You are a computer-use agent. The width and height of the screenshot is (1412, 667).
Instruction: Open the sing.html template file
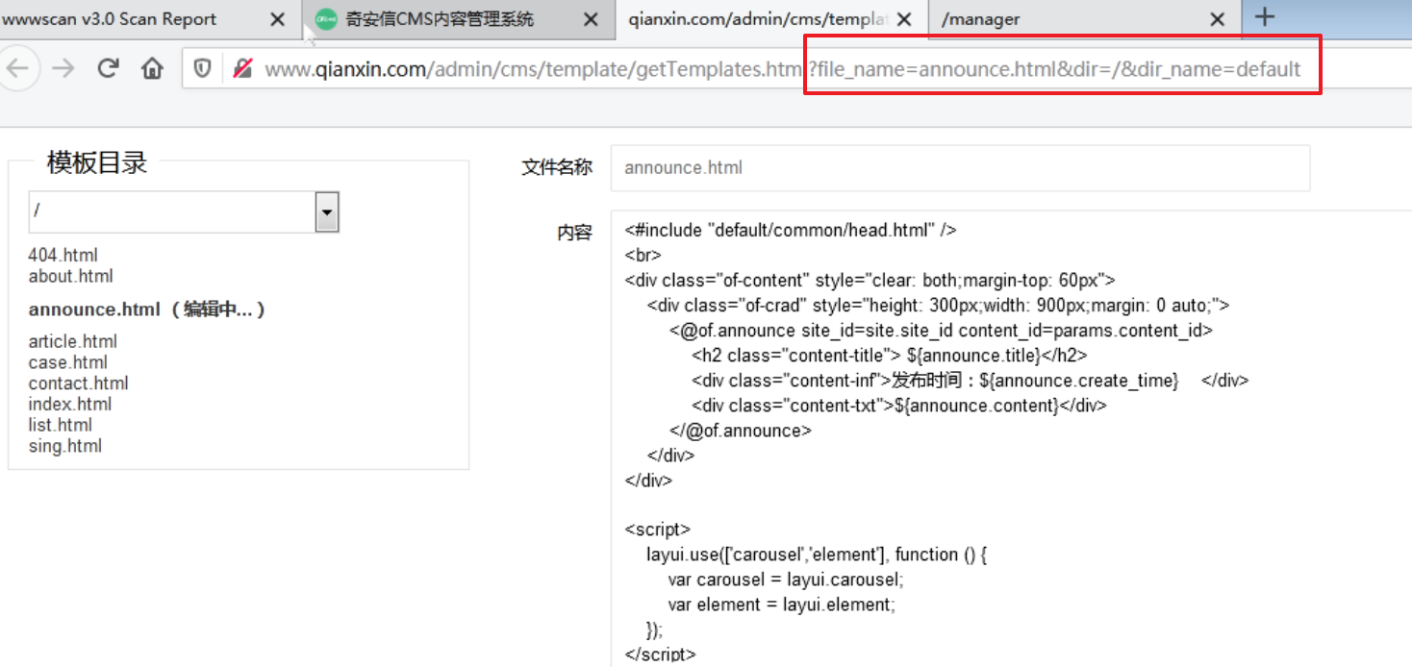point(65,446)
